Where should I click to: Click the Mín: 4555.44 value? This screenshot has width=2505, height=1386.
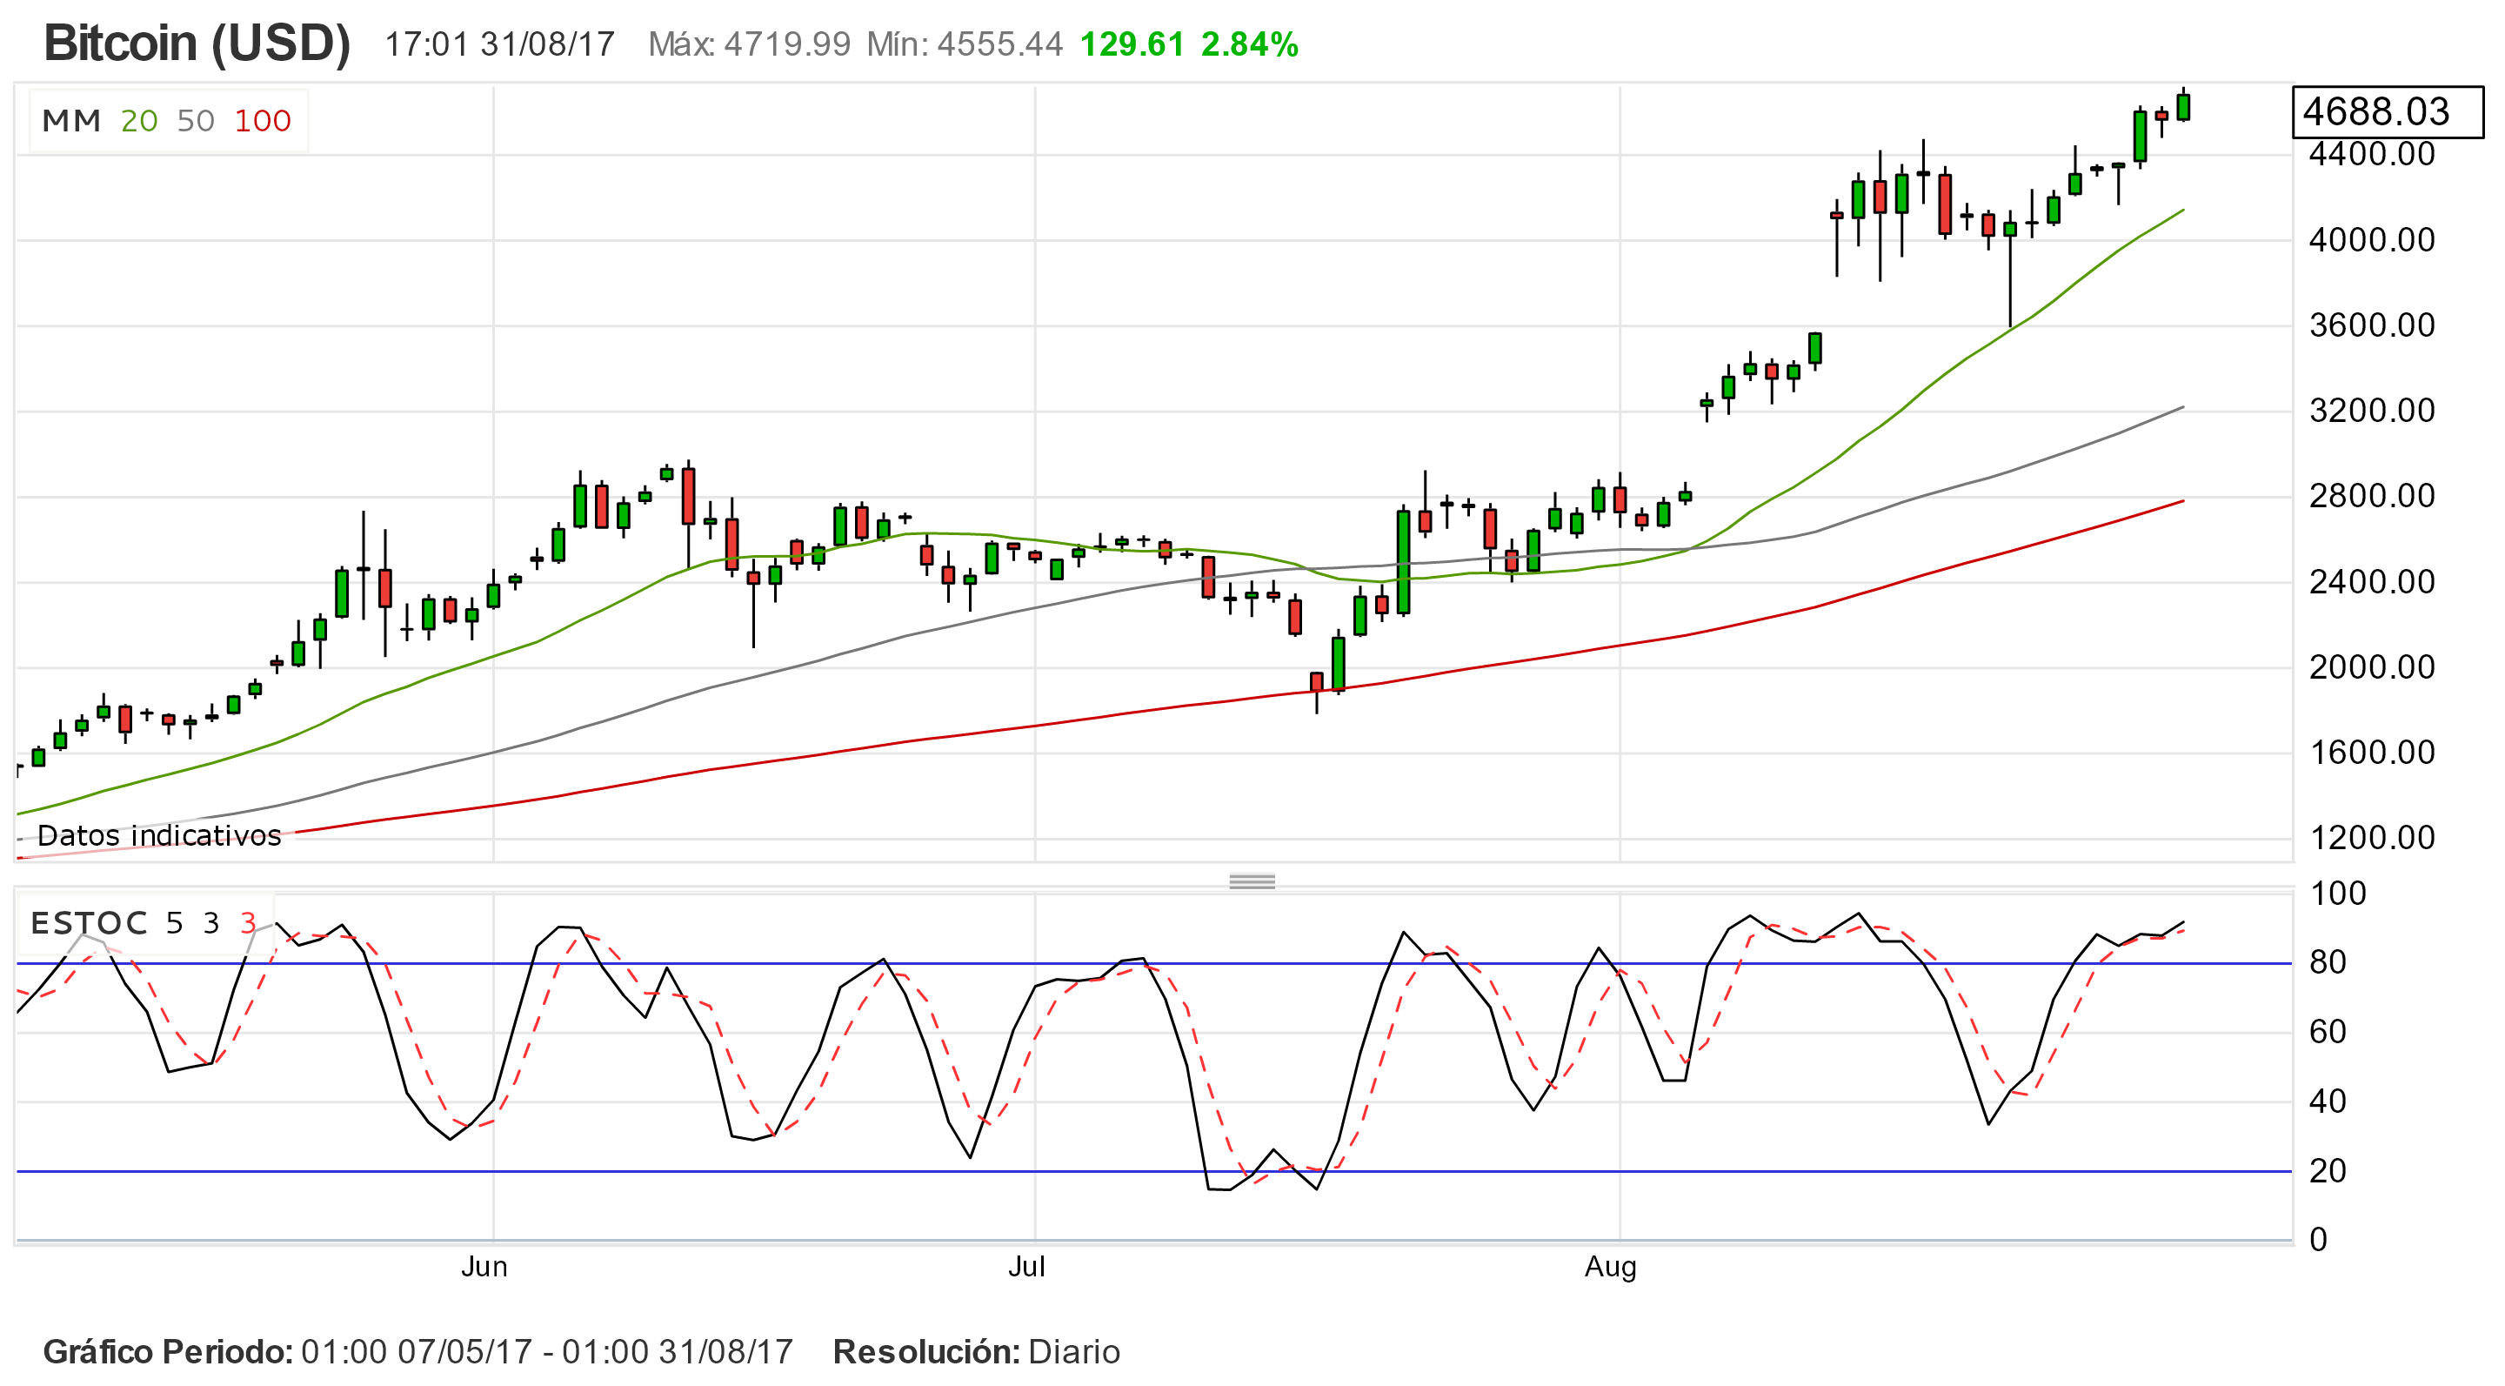(965, 44)
